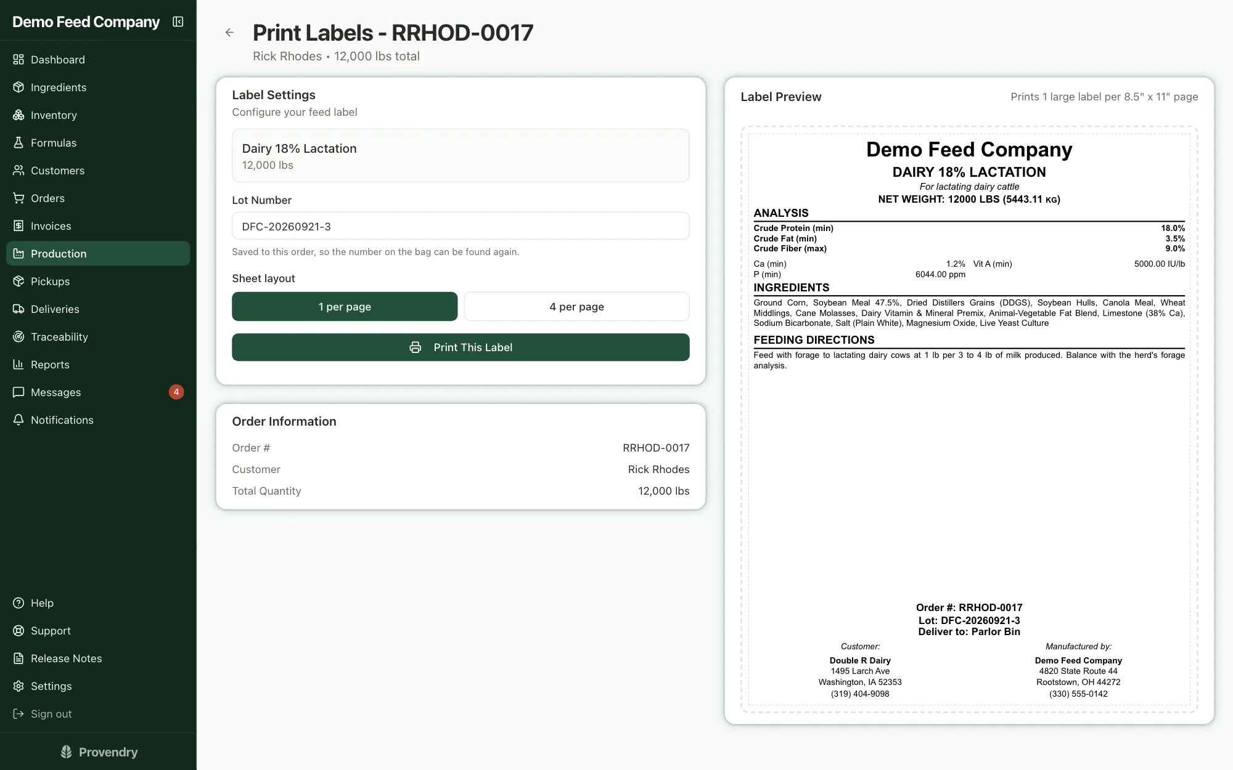Image resolution: width=1233 pixels, height=770 pixels.
Task: Click the Support lifebuoy icon
Action: pos(18,631)
